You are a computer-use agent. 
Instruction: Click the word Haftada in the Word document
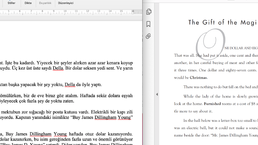click(x=87, y=96)
